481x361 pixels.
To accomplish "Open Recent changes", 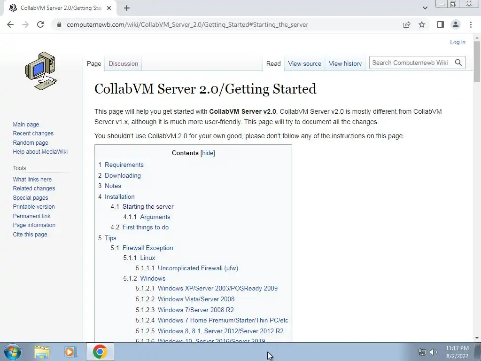I will (33, 133).
